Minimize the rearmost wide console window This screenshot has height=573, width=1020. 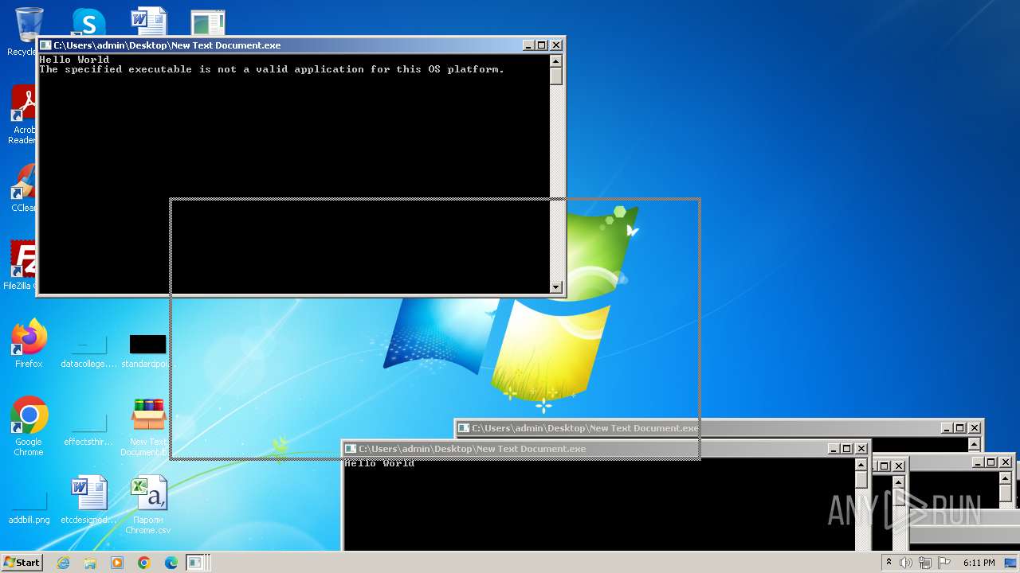(946, 428)
